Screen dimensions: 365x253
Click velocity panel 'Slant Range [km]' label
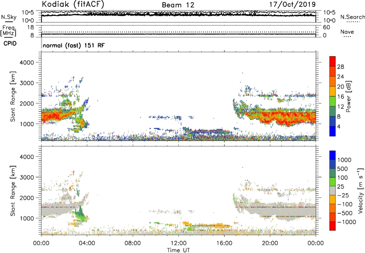click(13, 190)
